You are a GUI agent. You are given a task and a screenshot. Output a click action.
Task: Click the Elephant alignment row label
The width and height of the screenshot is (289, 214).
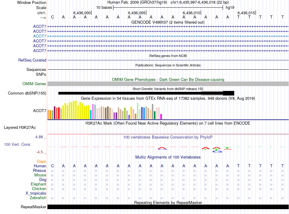pos(38,184)
